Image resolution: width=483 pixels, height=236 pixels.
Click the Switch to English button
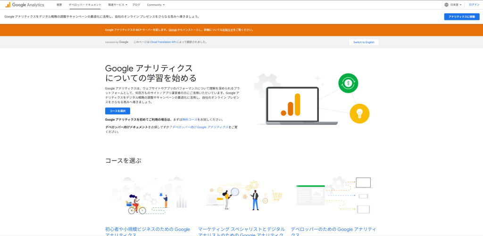click(364, 42)
